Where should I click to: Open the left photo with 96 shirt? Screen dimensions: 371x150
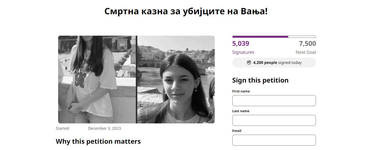click(97, 80)
